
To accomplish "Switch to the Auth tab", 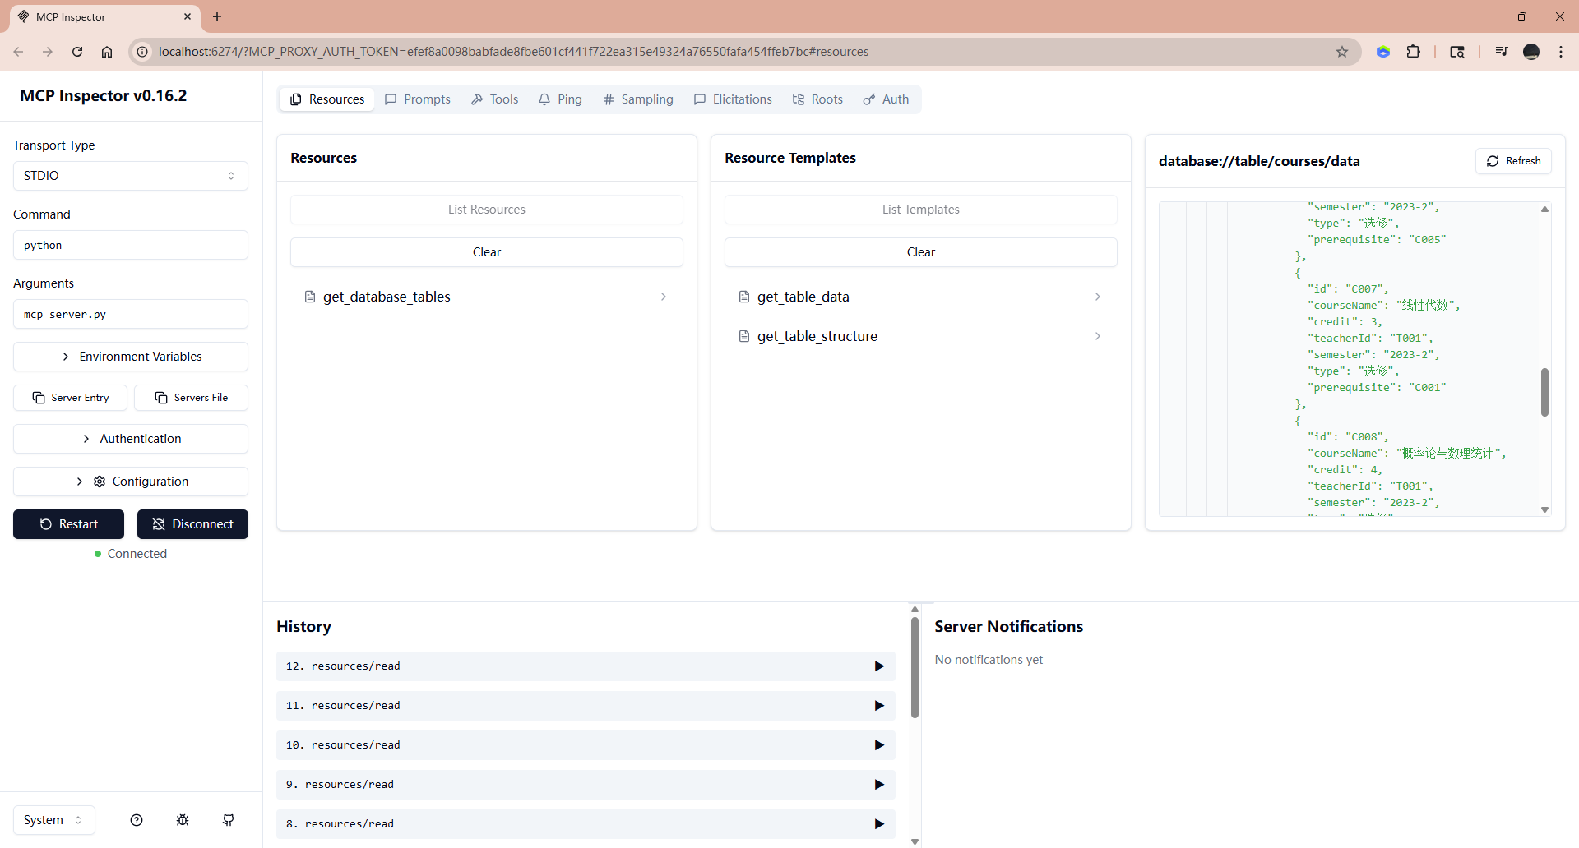I will click(886, 99).
